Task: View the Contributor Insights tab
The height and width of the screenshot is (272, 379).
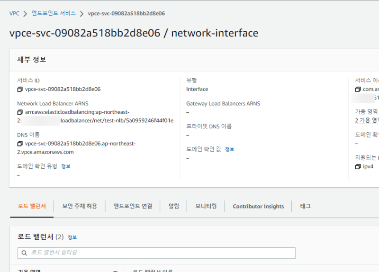Action: pos(258,206)
